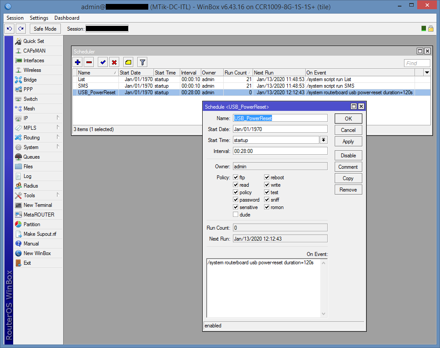Click the Interval input field
The height and width of the screenshot is (348, 440).
(280, 151)
